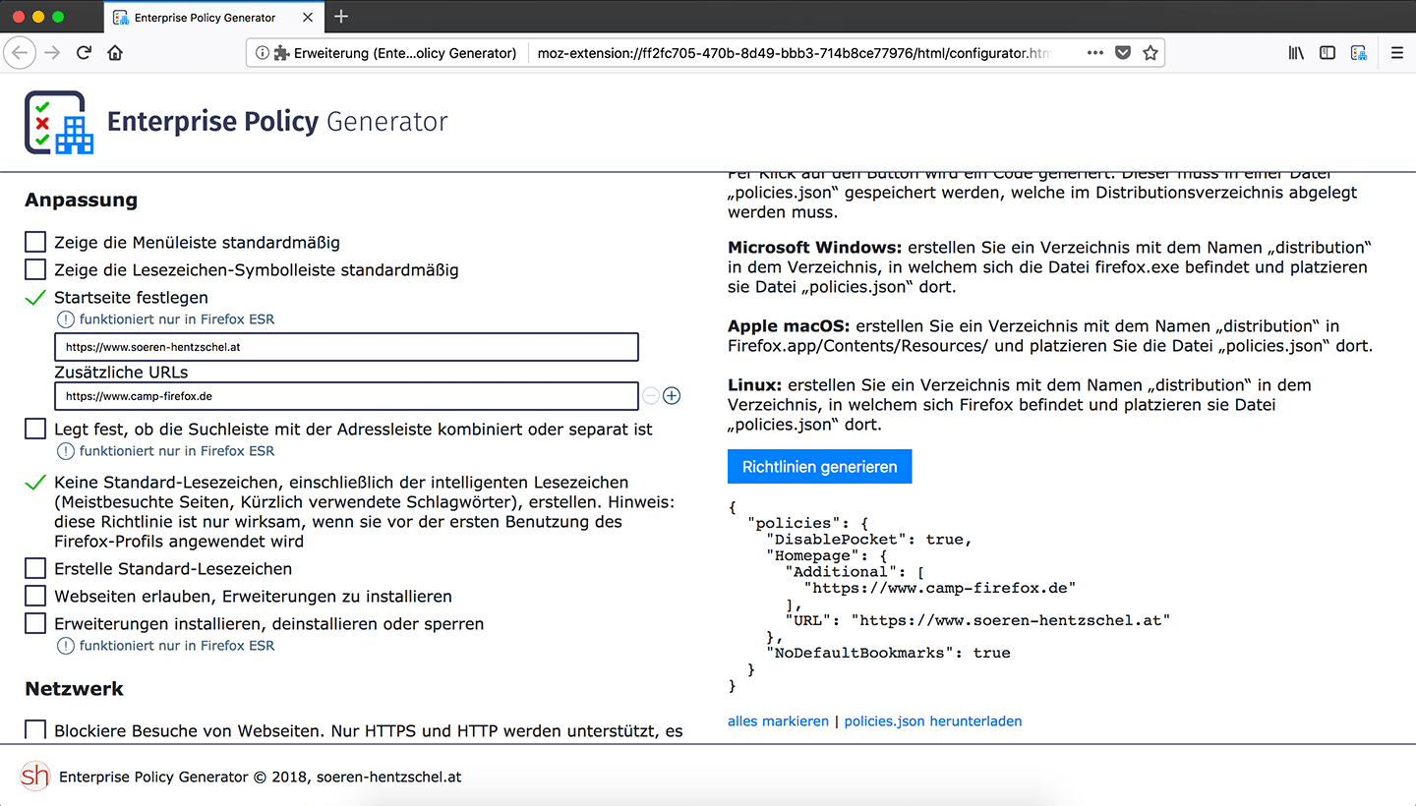Click the macOS yellow minimize window button
Viewport: 1416px width, 806px height.
coord(38,17)
